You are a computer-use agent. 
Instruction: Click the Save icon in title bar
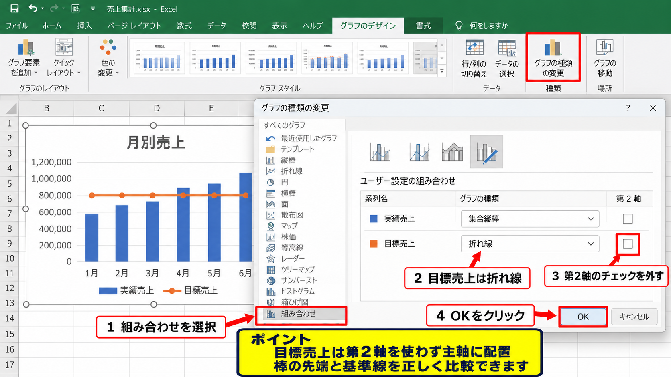point(14,9)
